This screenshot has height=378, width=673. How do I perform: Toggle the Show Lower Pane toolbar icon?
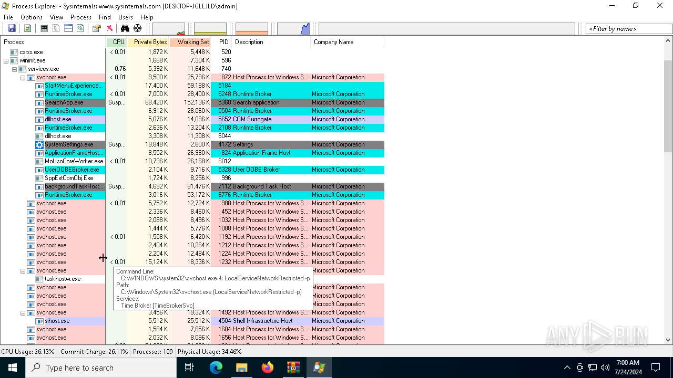click(68, 28)
